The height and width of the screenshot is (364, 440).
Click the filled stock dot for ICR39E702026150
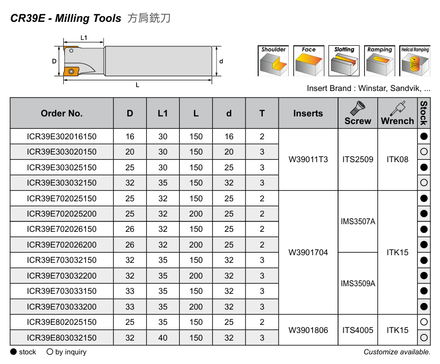[424, 229]
